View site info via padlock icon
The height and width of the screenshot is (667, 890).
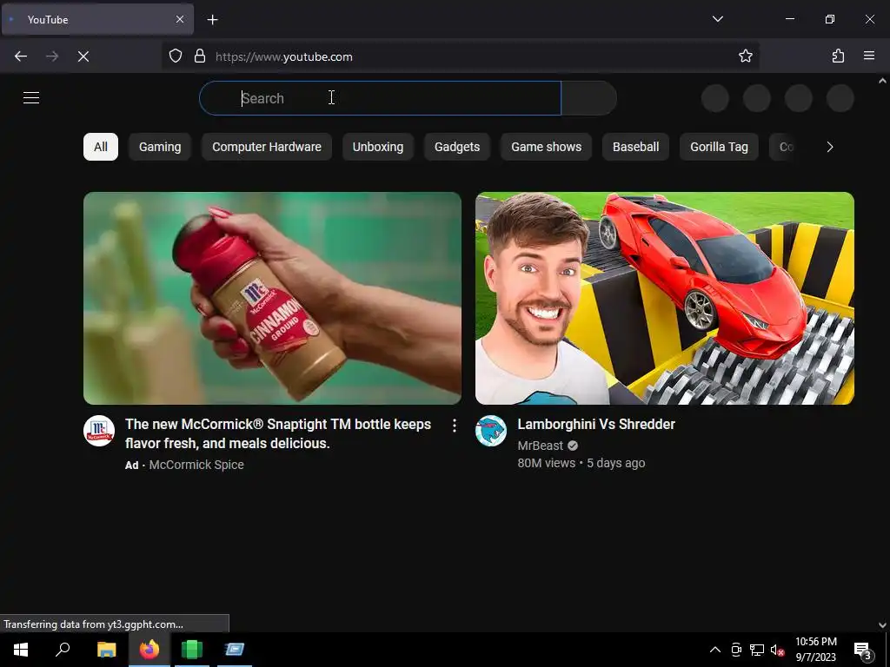200,56
